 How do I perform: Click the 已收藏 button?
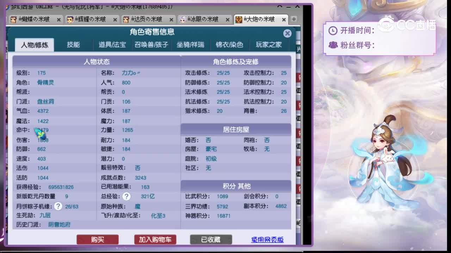(x=211, y=240)
